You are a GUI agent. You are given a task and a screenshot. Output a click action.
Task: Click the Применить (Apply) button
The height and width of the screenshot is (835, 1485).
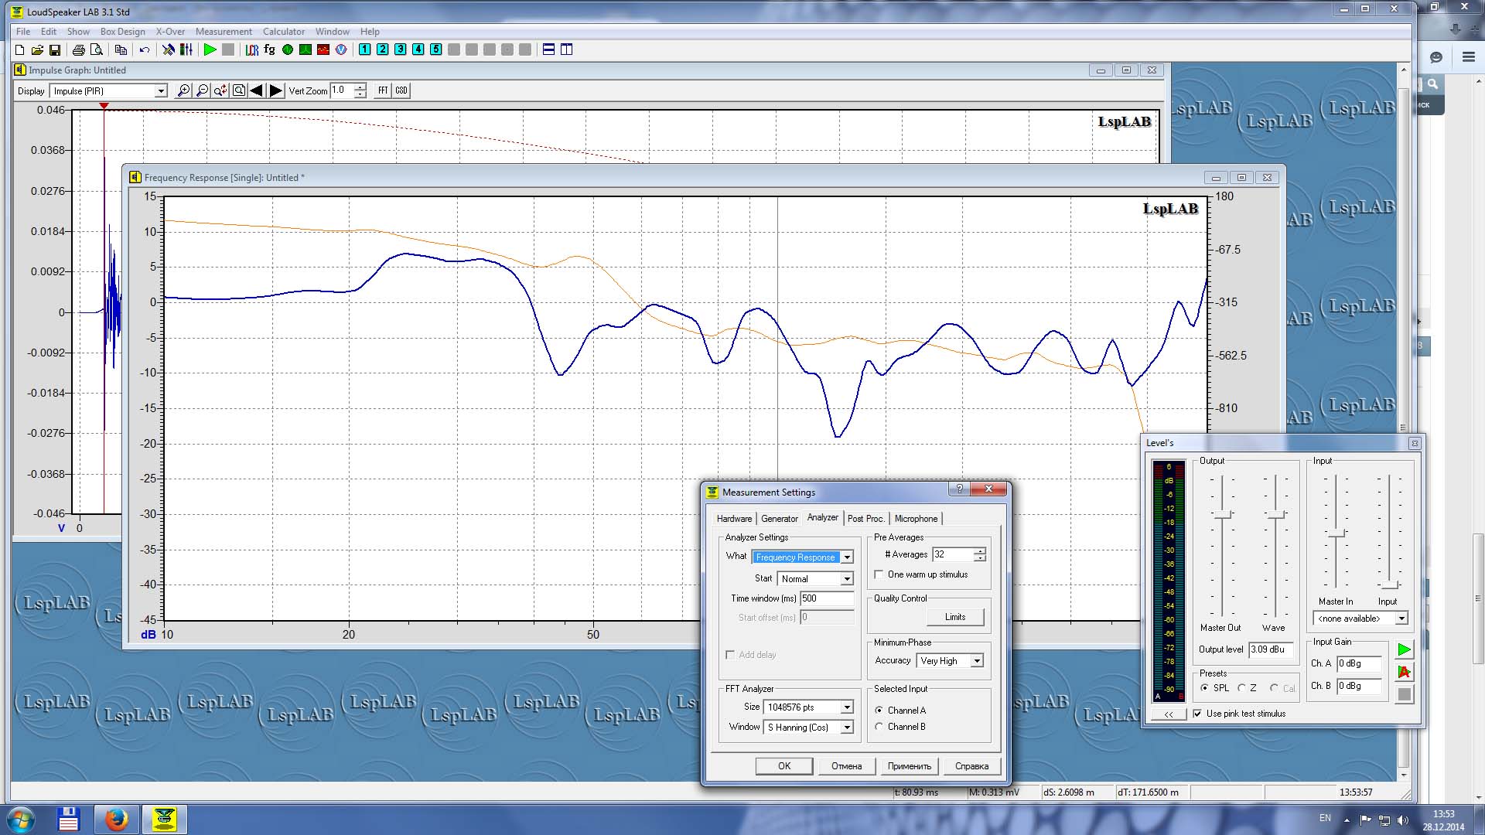point(910,766)
